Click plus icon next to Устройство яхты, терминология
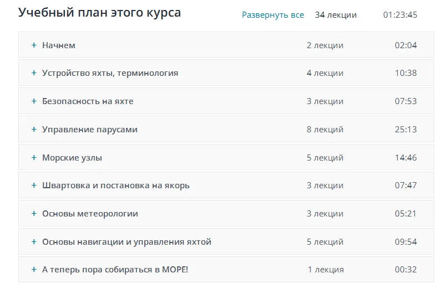Viewport: 447px width, 289px height. click(x=34, y=73)
